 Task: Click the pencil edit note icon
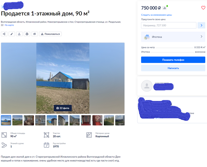click(x=12, y=34)
